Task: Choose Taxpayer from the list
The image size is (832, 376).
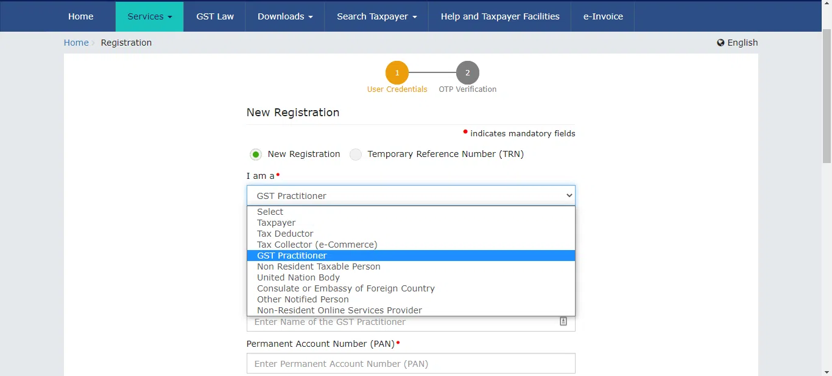Action: coord(411,223)
